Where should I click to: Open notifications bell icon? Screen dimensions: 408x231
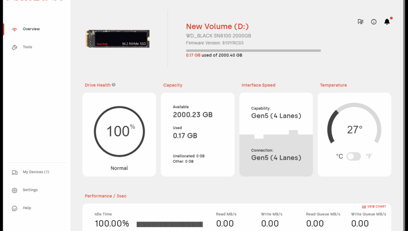pos(387,22)
